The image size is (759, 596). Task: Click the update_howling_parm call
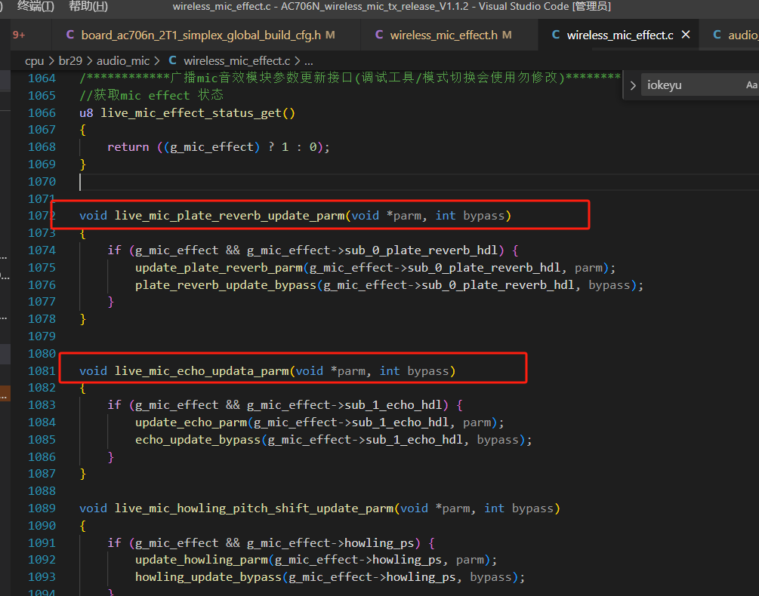click(202, 560)
